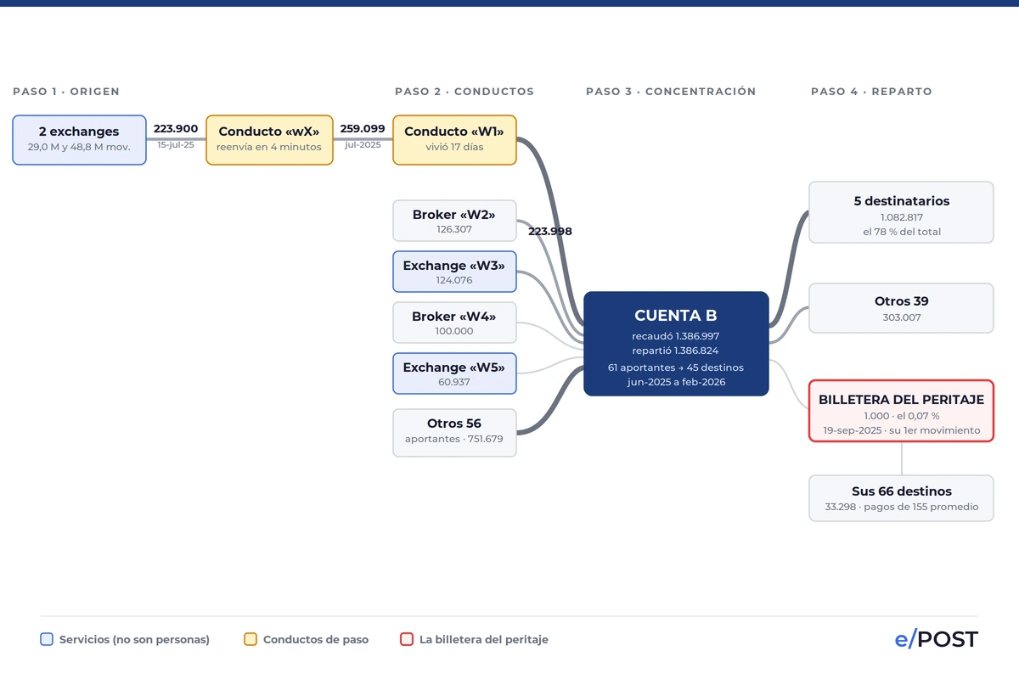This screenshot has width=1019, height=679.
Task: Click the '60.937' amount under Exchange W5
Action: (454, 382)
